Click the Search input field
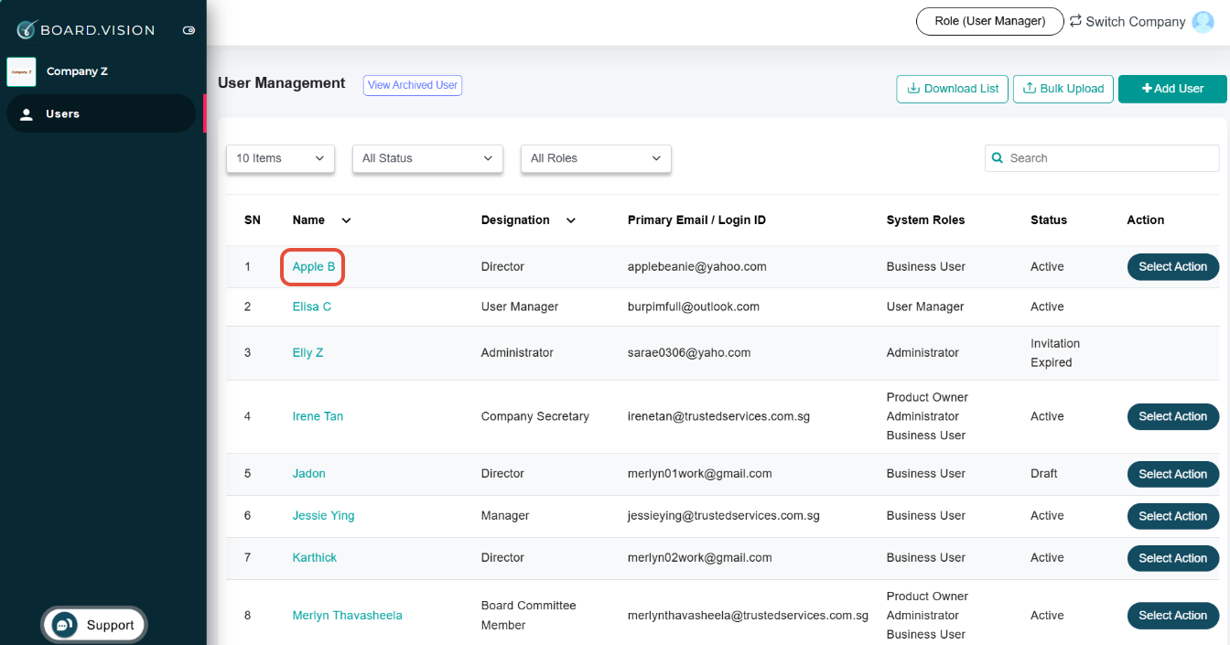This screenshot has width=1230, height=645. tap(1102, 158)
